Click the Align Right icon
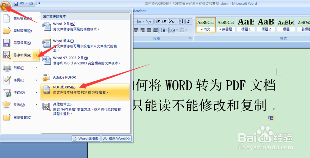Image resolution: width=310 pixels, height=158 pixels. coord(143,30)
